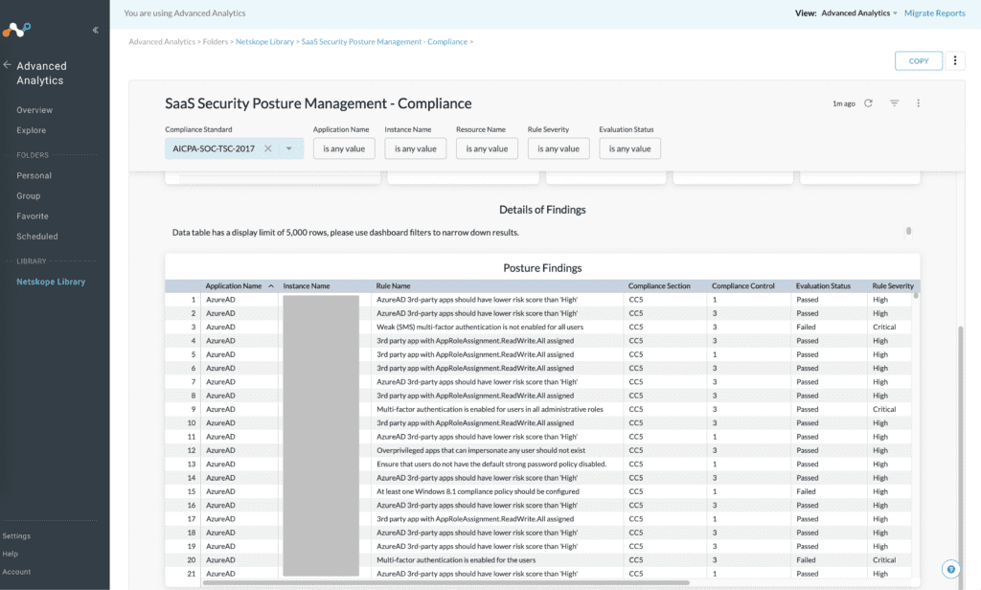Open the Favorite folder

pyautogui.click(x=33, y=216)
